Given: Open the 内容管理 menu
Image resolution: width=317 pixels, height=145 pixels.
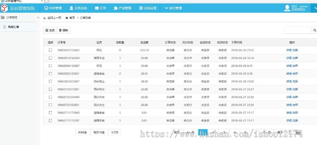Looking at the screenshot, I should point(53,8).
